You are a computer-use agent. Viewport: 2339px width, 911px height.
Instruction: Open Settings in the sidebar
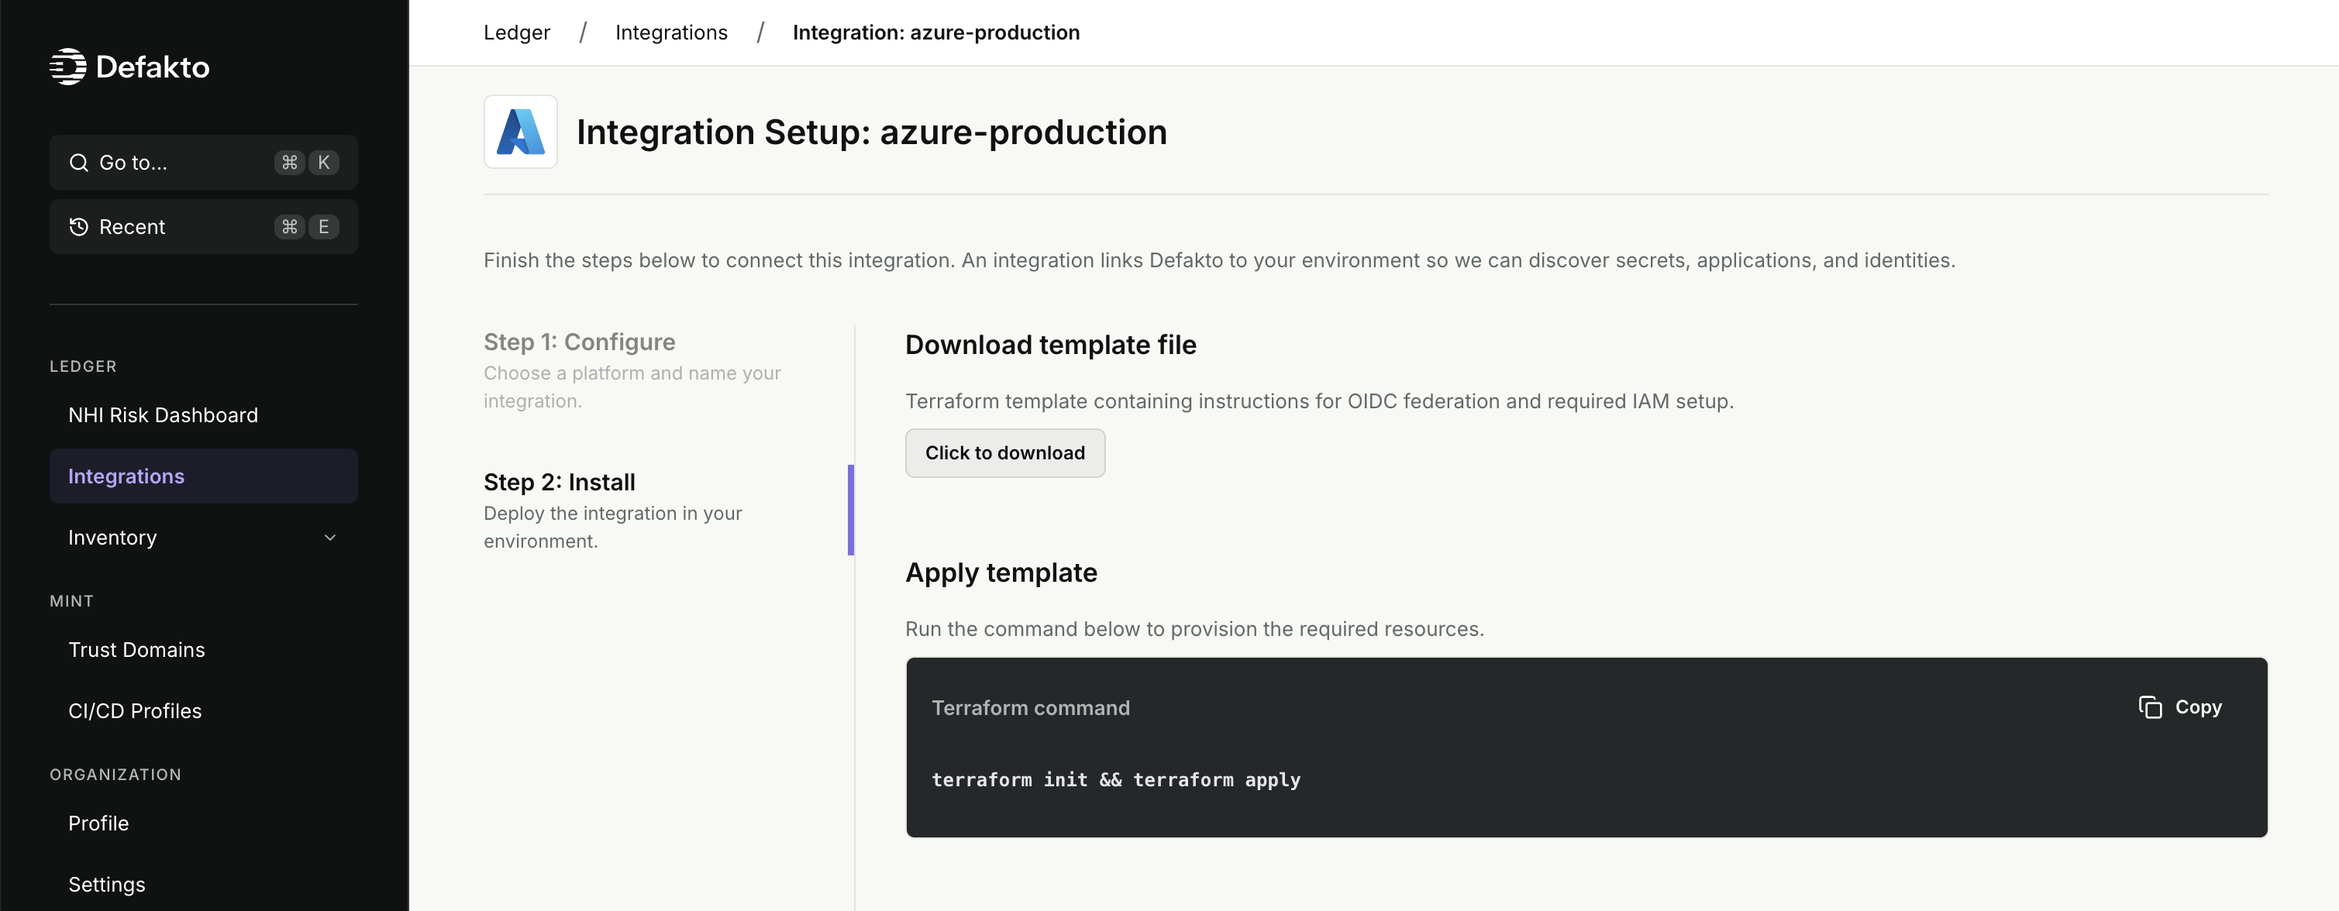pyautogui.click(x=203, y=884)
